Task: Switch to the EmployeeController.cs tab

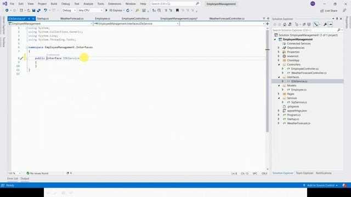Action: pyautogui.click(x=135, y=19)
